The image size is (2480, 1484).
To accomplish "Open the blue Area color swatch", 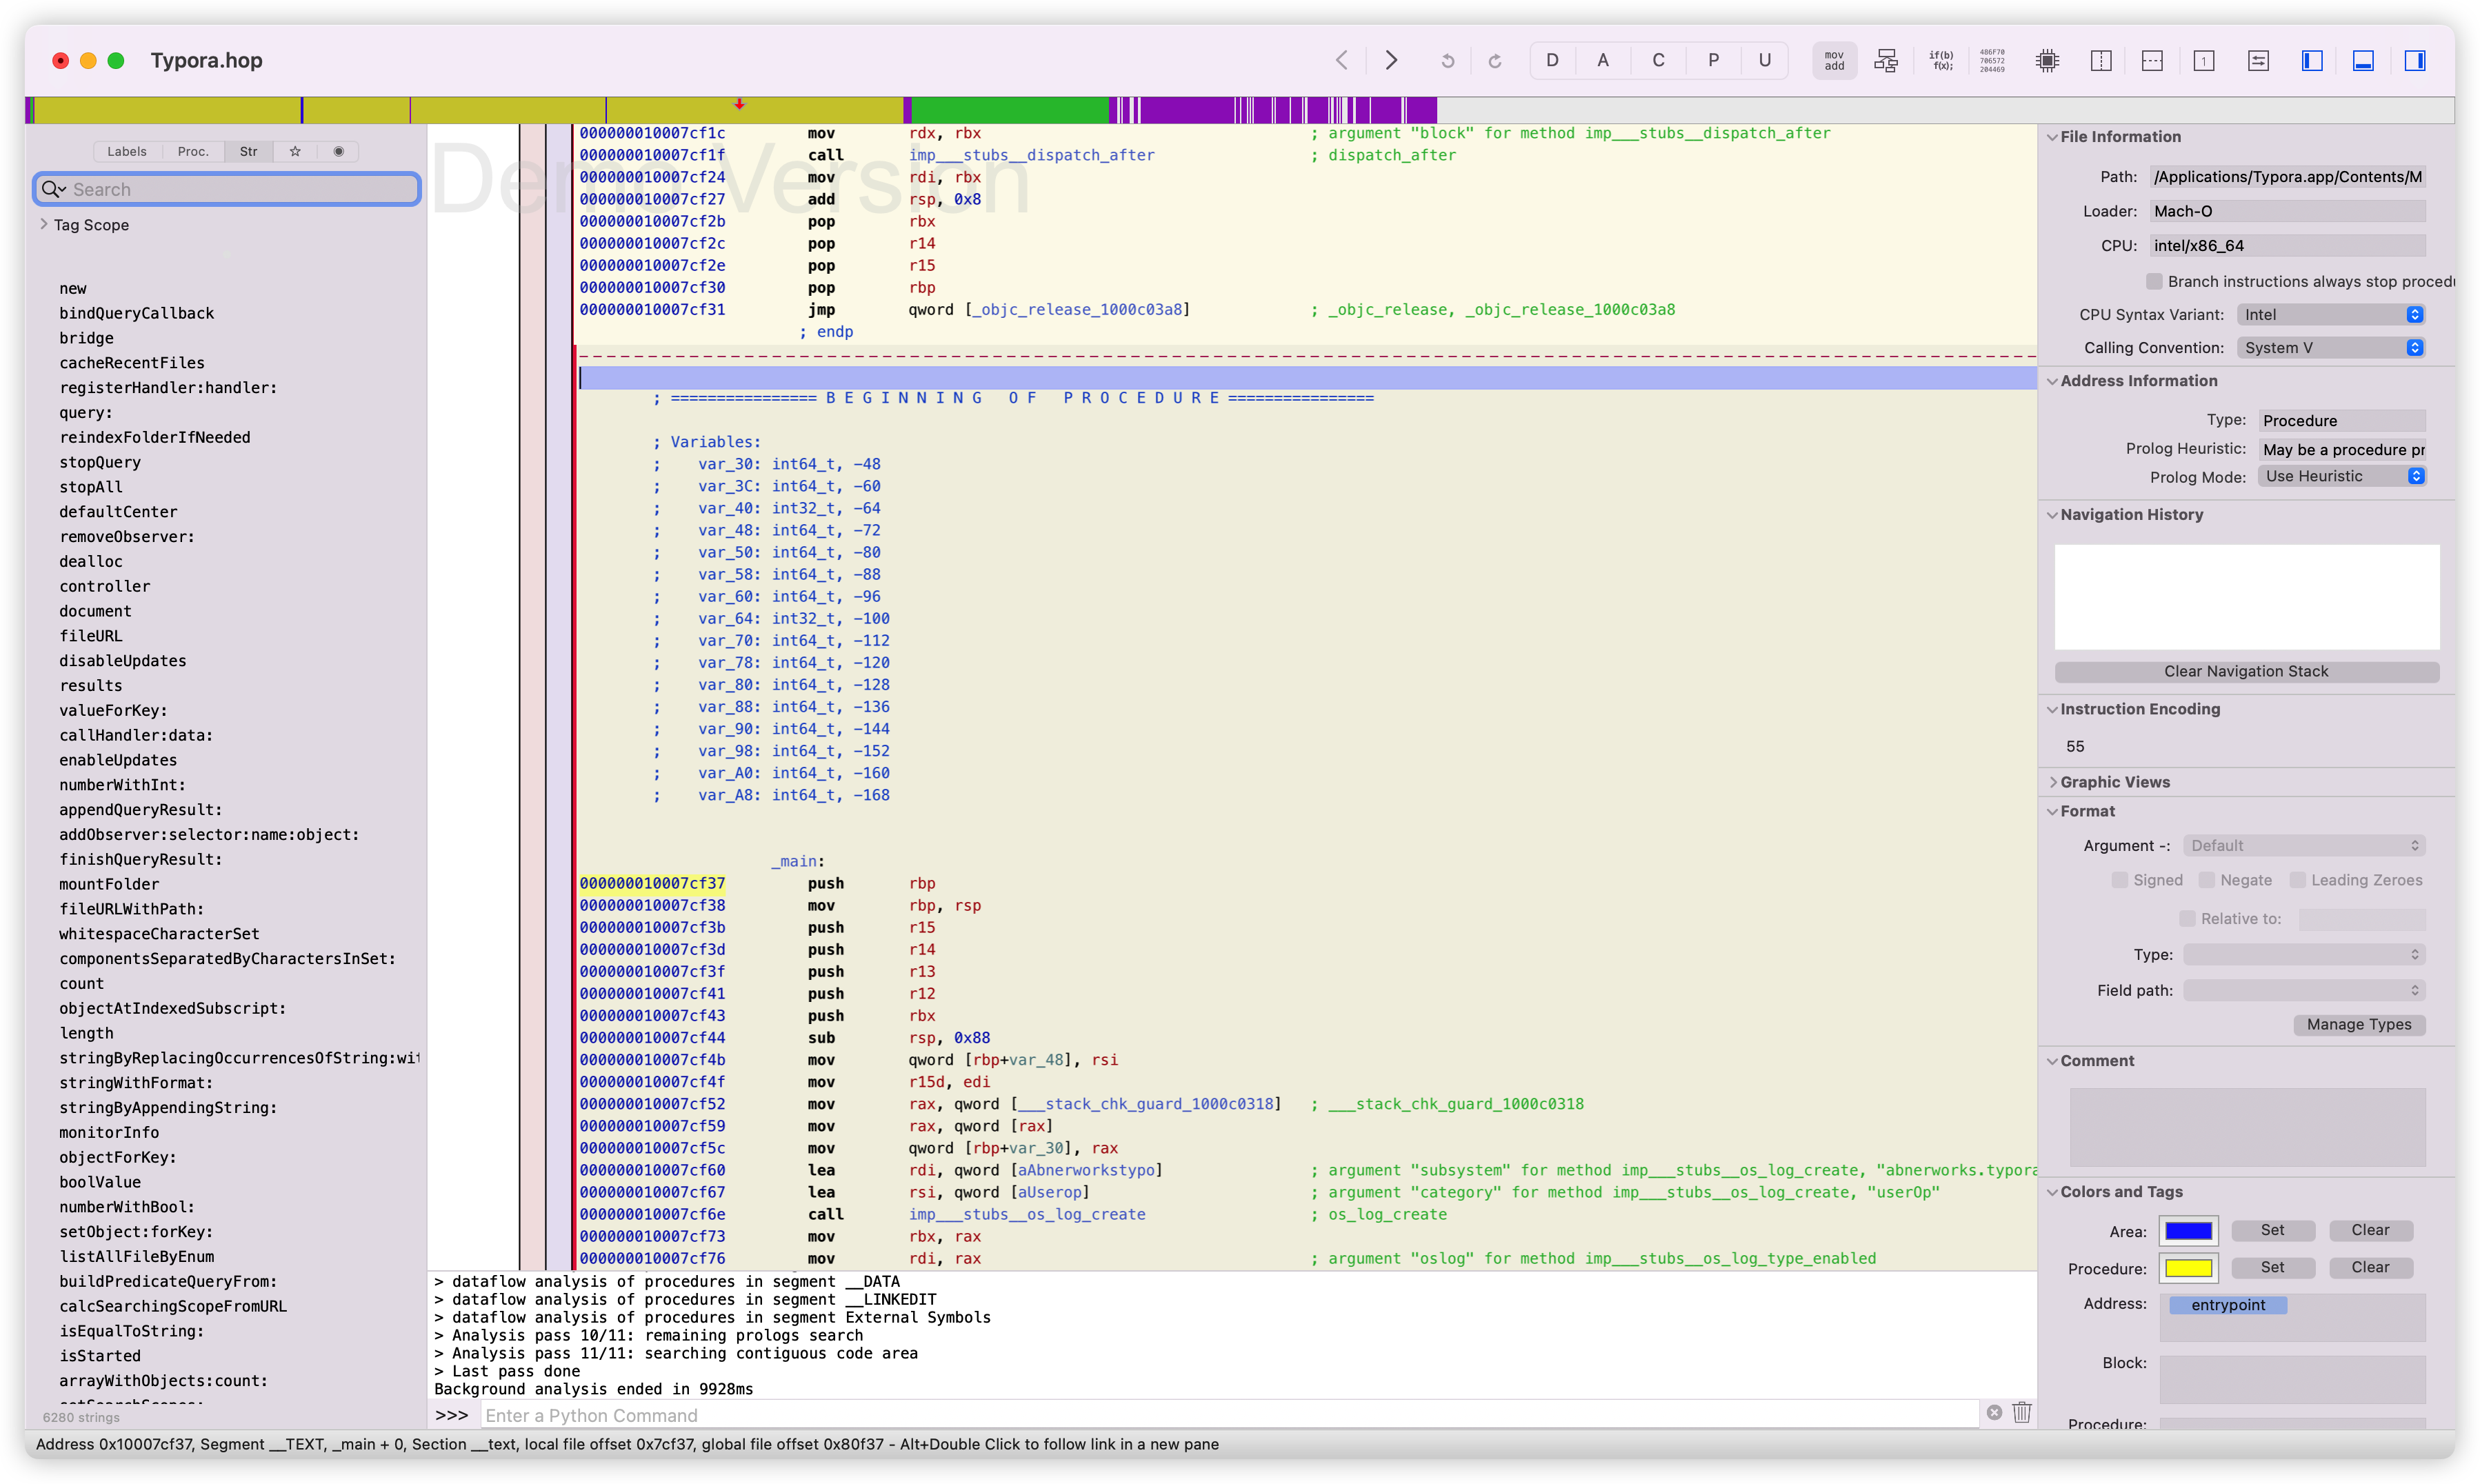I will (x=2189, y=1231).
